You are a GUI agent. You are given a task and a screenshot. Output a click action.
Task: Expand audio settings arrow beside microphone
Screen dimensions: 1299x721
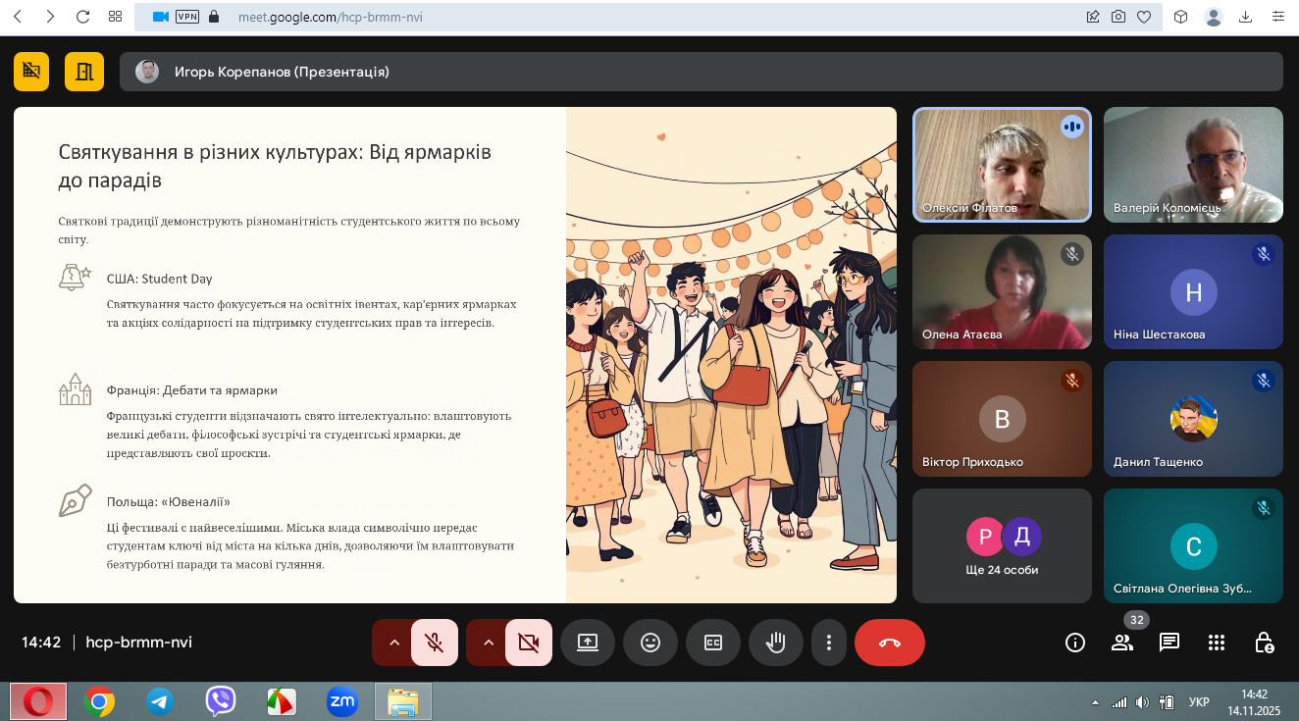click(394, 643)
